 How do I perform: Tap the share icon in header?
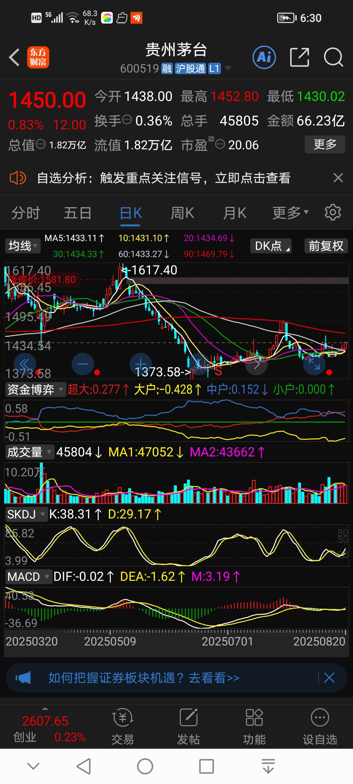(299, 57)
